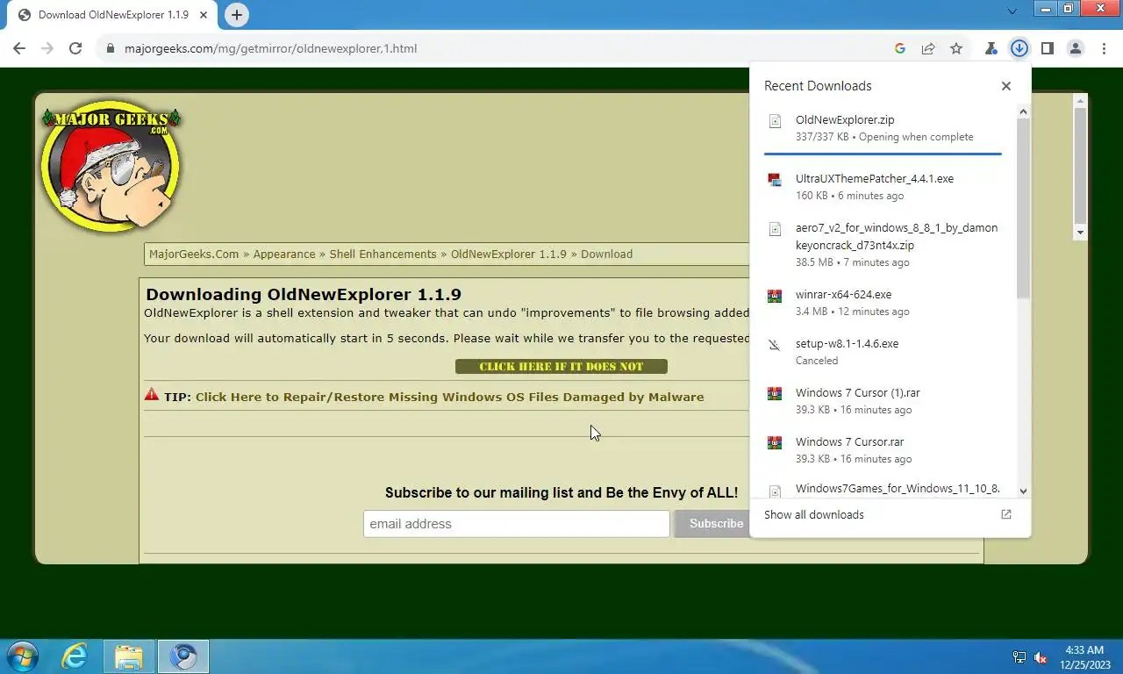
Task: Click the Shell Enhancements breadcrumb link
Action: click(x=383, y=254)
